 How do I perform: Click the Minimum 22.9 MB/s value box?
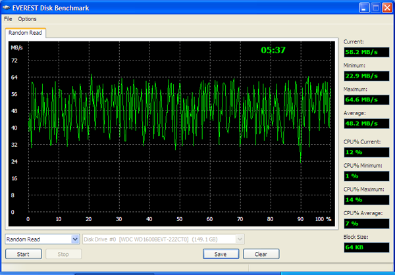tap(366, 76)
